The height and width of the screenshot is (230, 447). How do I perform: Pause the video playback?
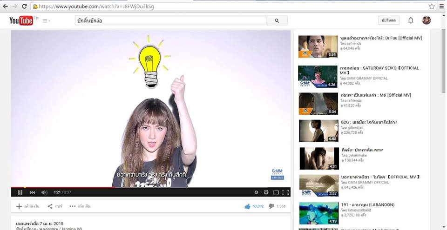point(20,192)
